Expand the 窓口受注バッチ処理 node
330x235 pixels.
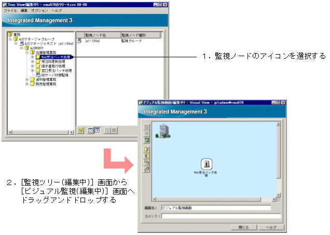(32, 71)
